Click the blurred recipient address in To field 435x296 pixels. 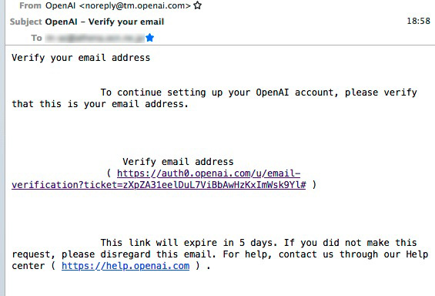[x=95, y=38]
